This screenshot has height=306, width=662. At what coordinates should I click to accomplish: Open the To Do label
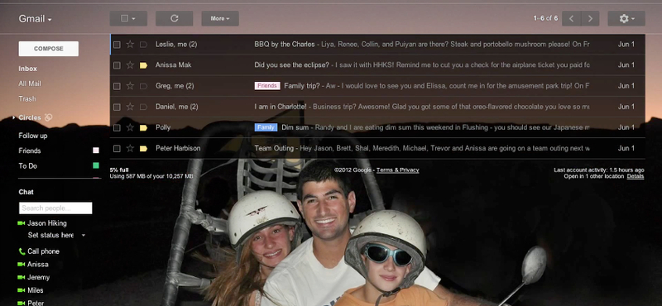pos(28,166)
